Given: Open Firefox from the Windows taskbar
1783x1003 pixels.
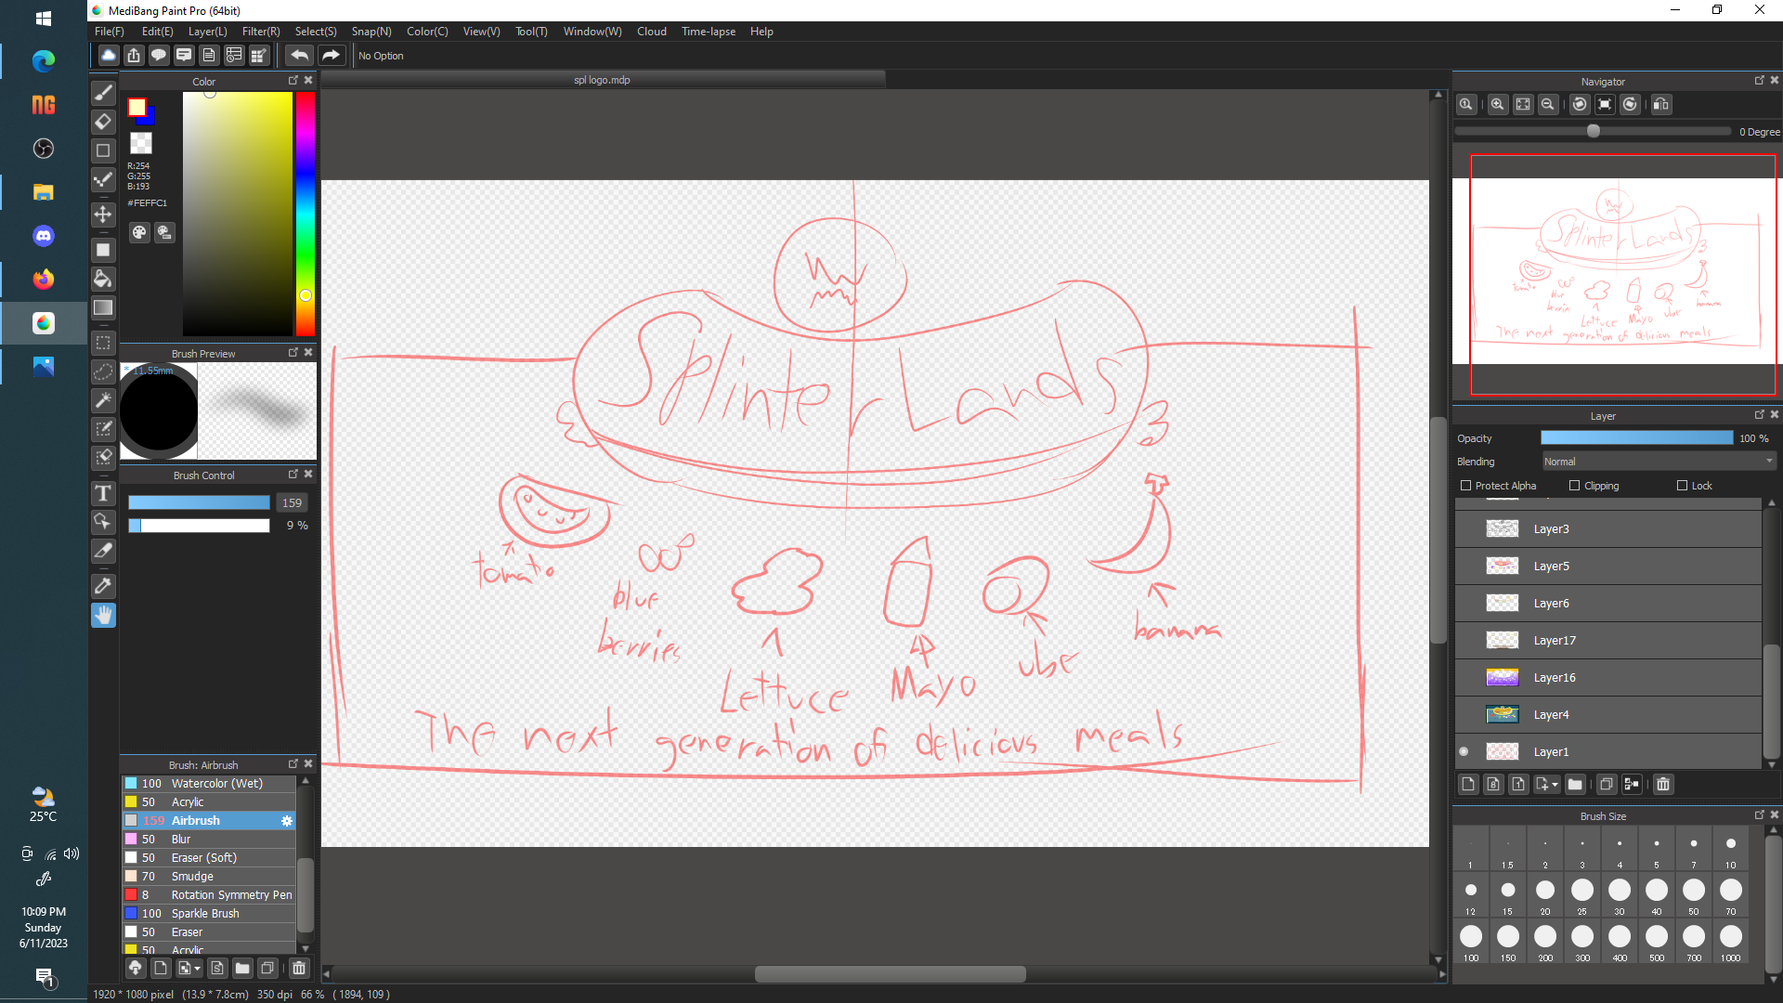Looking at the screenshot, I should tap(44, 280).
